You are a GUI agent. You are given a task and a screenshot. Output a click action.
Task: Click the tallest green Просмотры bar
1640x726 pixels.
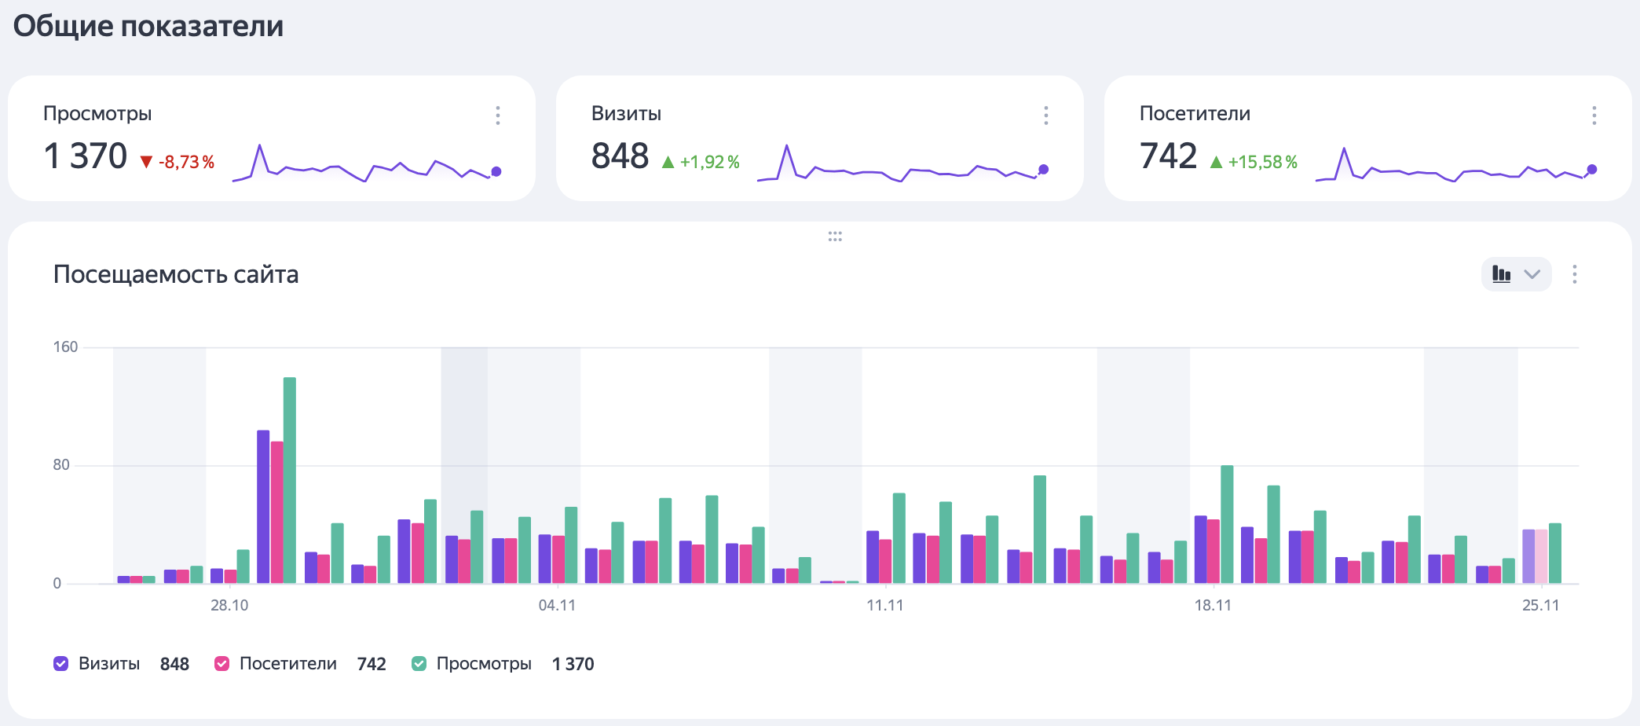click(x=289, y=479)
